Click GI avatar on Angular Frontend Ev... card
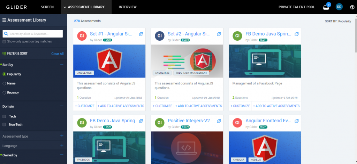 coord(237,123)
